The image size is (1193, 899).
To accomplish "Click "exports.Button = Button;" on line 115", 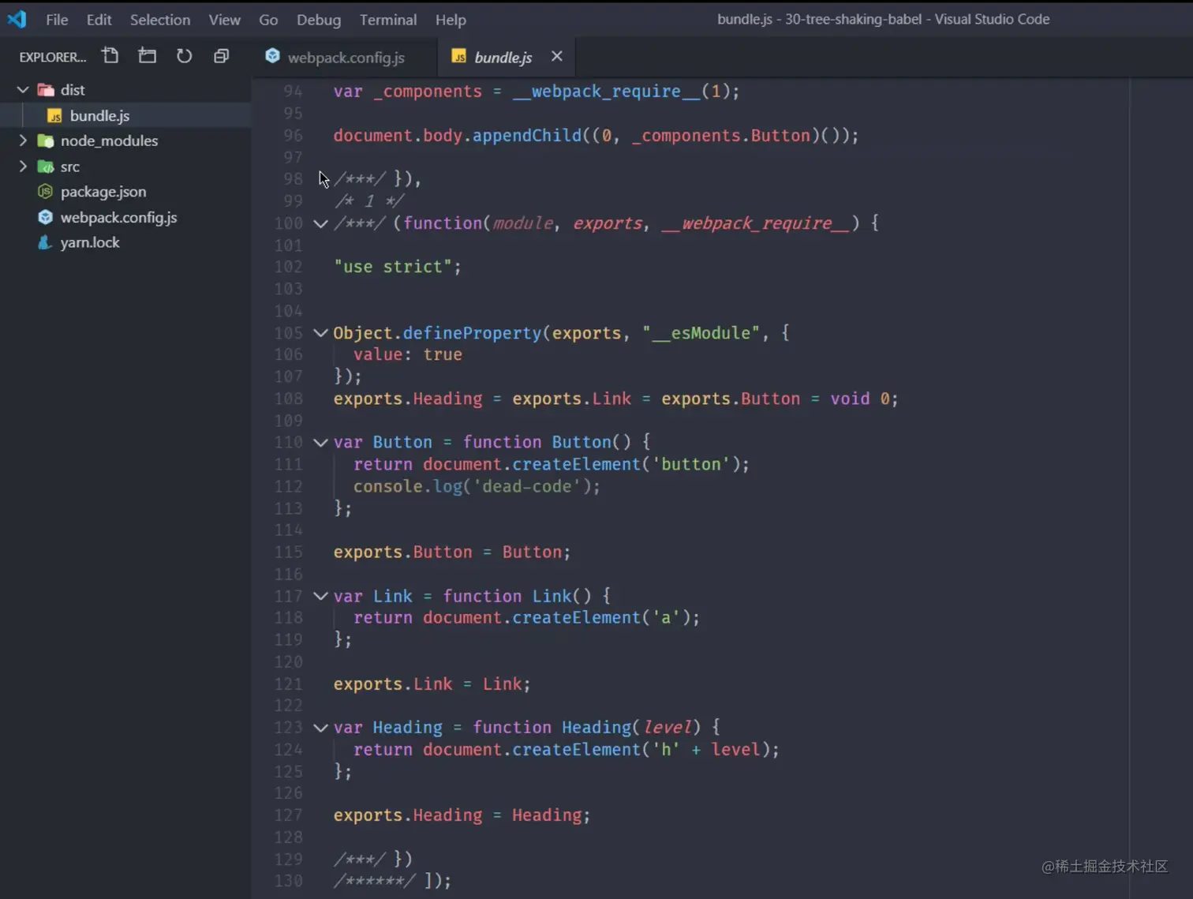I will coord(452,552).
